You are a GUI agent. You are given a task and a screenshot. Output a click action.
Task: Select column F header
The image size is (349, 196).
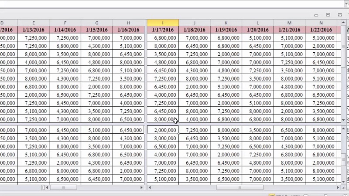click(65, 23)
